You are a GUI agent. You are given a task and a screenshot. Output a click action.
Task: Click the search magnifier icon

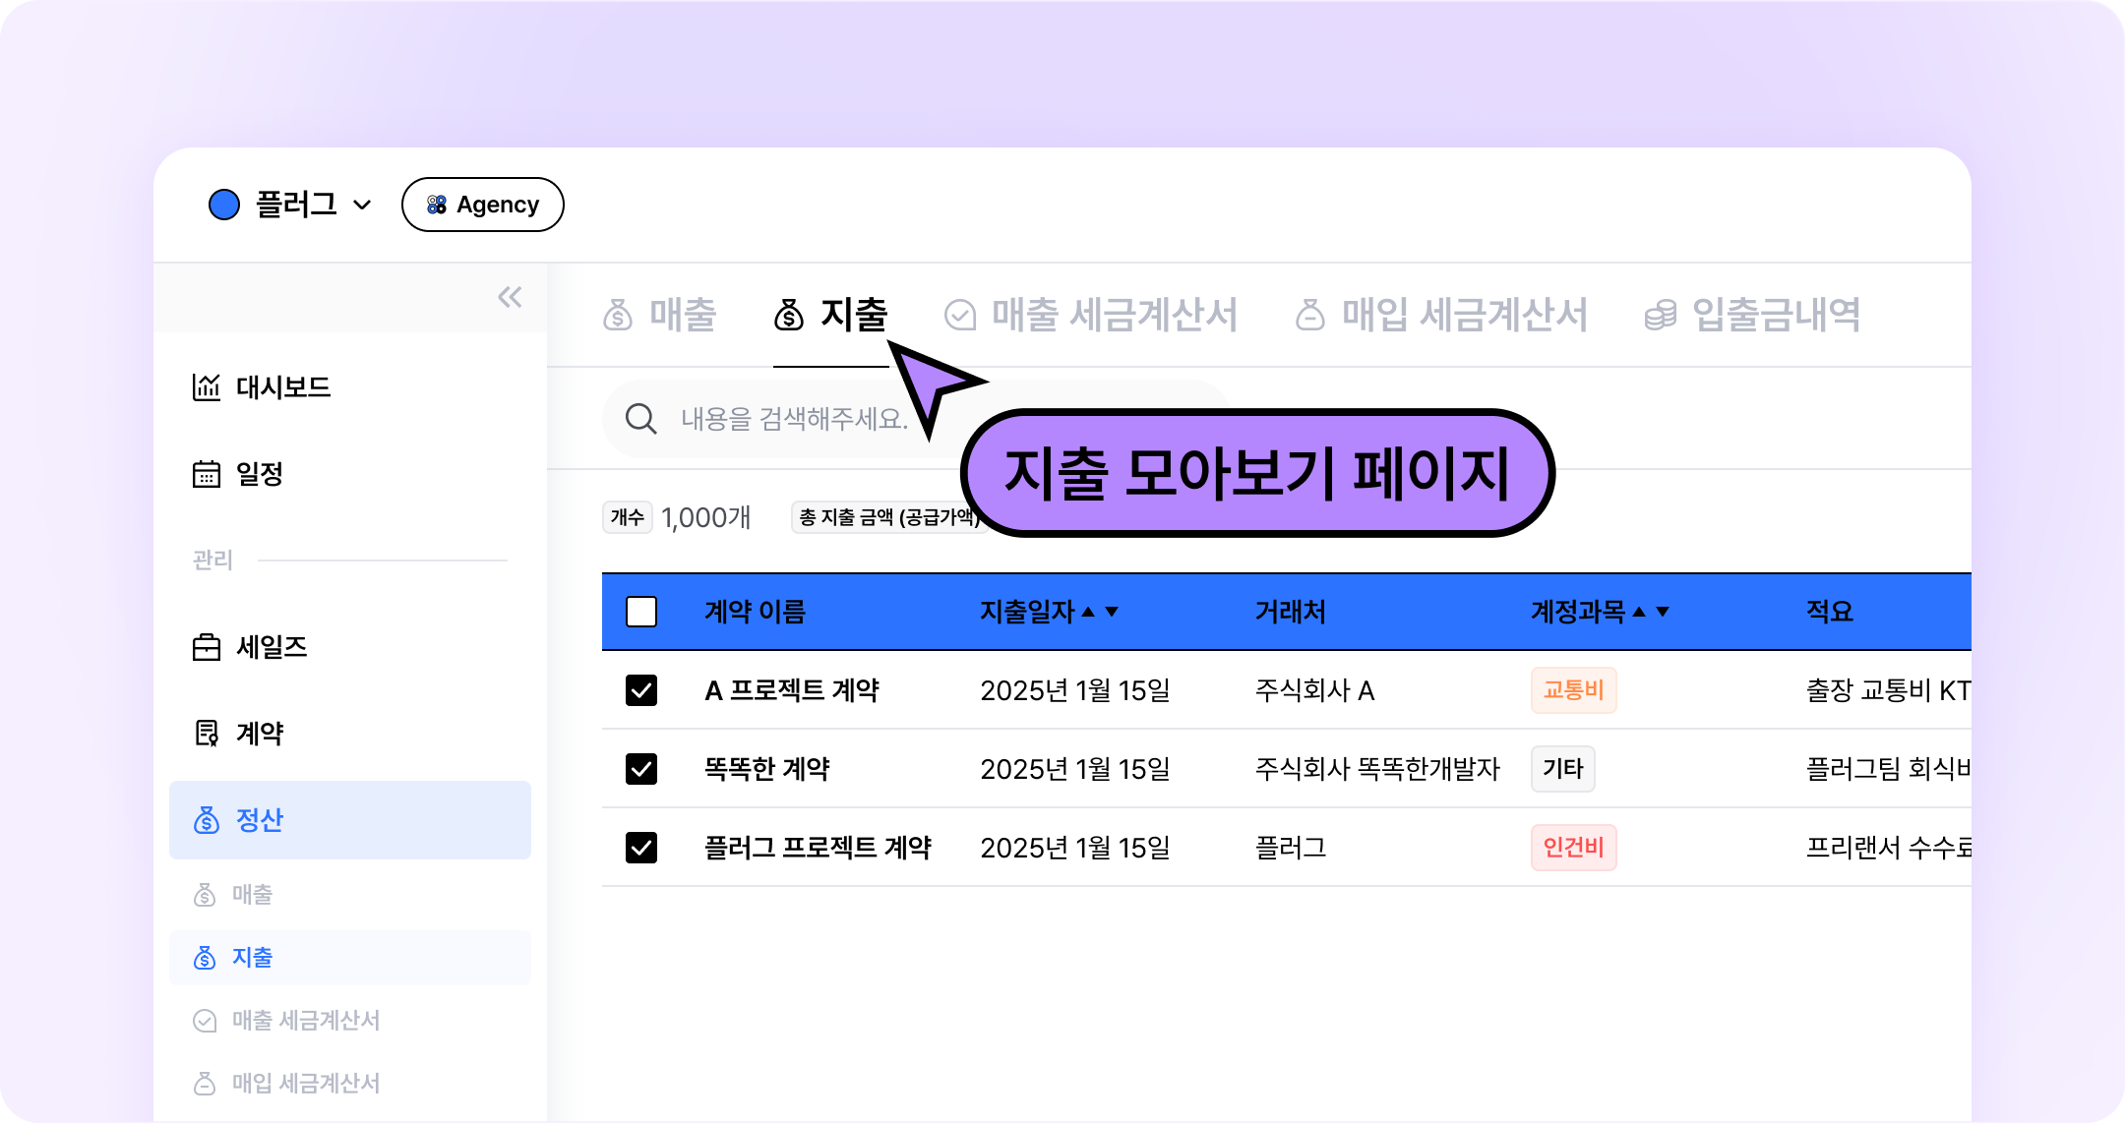pos(641,419)
